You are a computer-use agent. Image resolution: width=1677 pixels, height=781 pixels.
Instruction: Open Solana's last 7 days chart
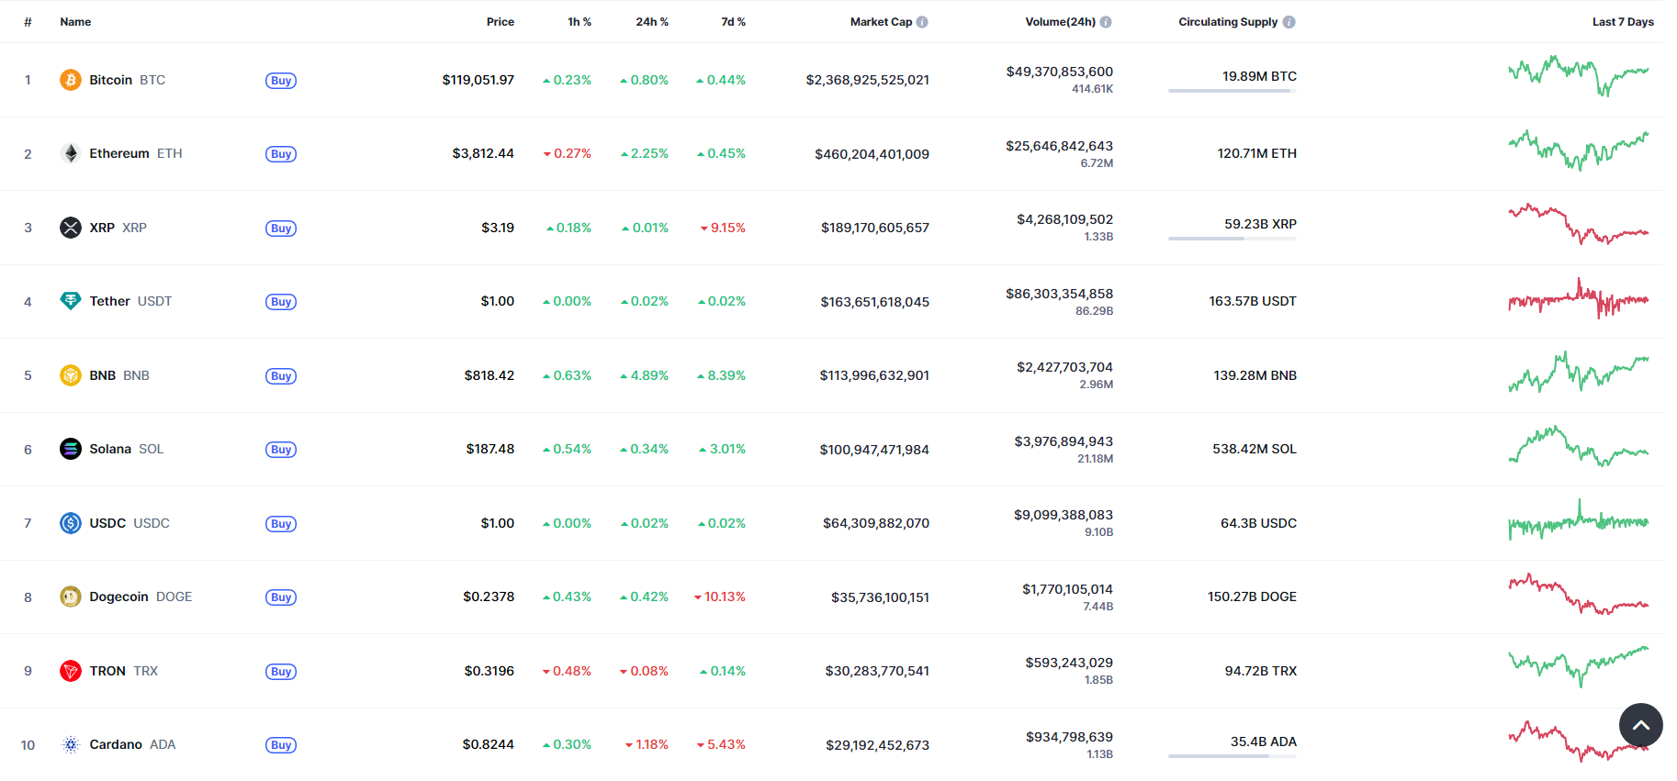pyautogui.click(x=1579, y=446)
